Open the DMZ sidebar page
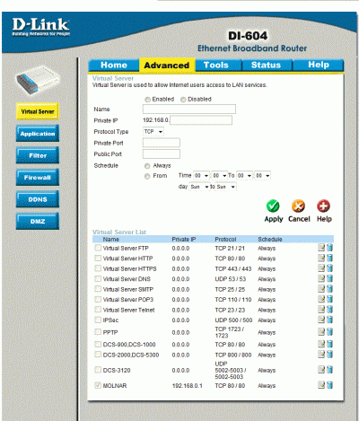Viewport: 359px width, 421px height. 38,222
